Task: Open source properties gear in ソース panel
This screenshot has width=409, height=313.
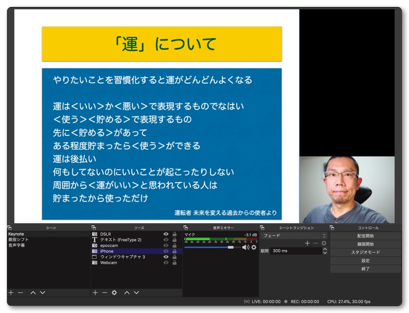Action: pyautogui.click(x=114, y=293)
